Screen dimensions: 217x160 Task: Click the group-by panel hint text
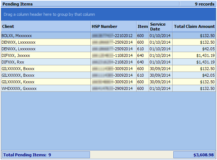click(x=49, y=14)
